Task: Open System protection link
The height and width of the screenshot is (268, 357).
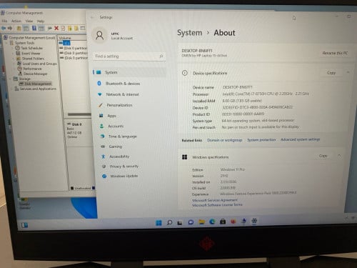Action: point(261,140)
